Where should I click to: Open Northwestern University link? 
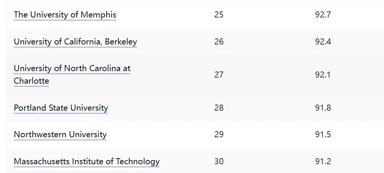pos(60,134)
